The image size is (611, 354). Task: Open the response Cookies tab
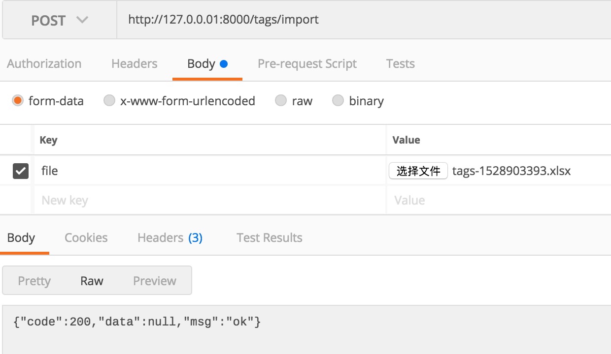tap(86, 238)
